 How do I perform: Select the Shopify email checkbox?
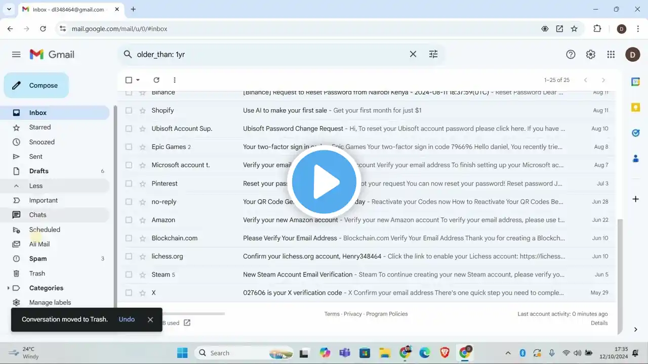tap(129, 110)
